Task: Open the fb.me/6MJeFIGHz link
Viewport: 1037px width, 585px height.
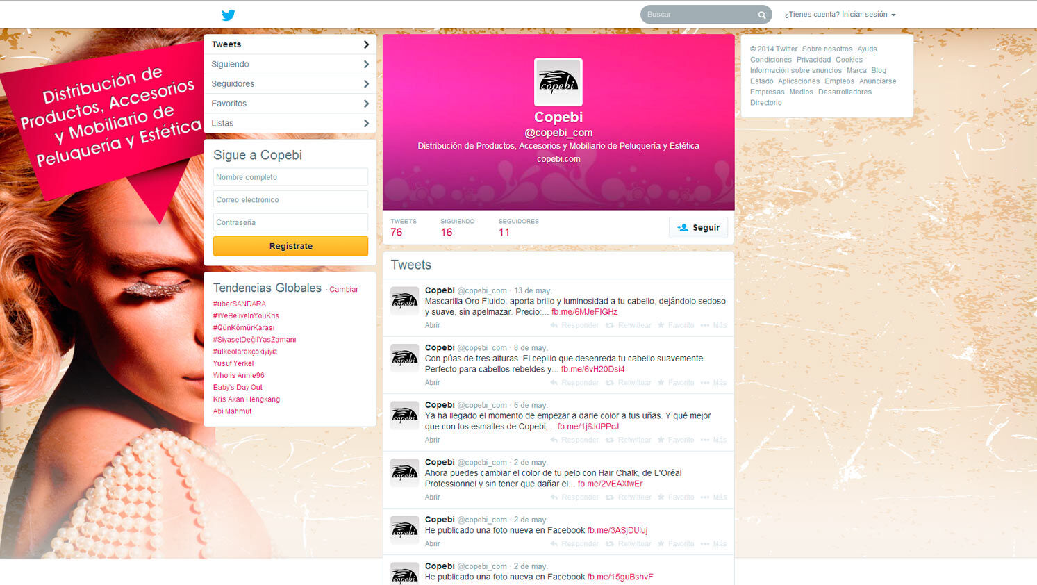Action: 584,312
